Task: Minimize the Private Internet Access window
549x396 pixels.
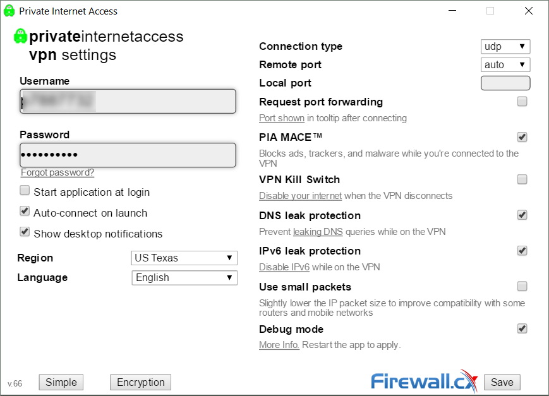Action: point(452,11)
